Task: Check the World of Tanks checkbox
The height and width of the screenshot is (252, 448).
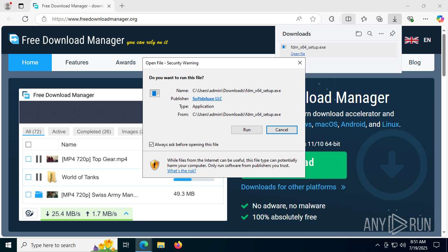Action: (28, 177)
